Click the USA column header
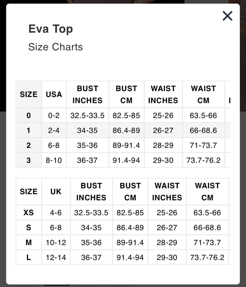 [x=54, y=94]
